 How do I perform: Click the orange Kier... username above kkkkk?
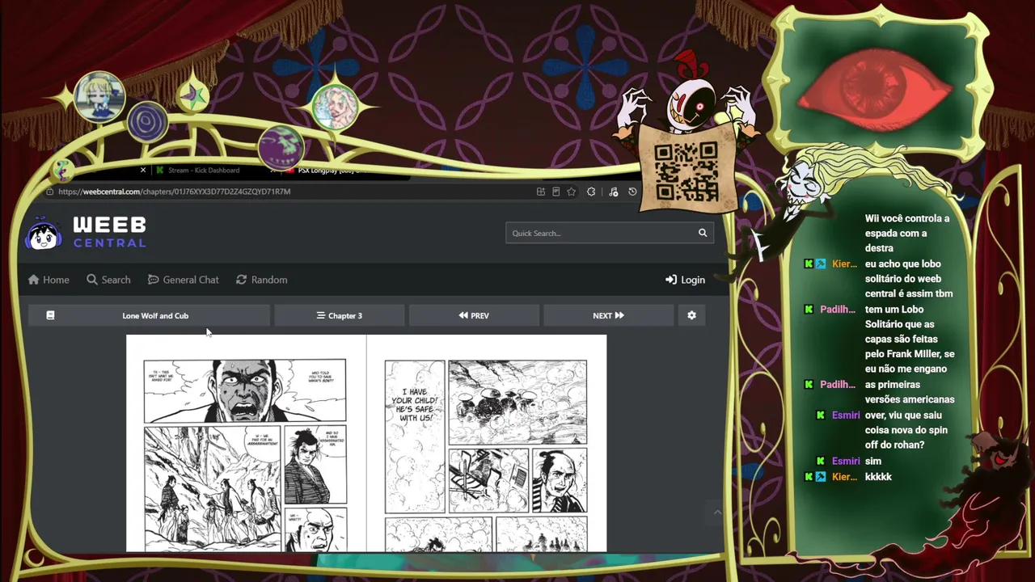coord(844,477)
